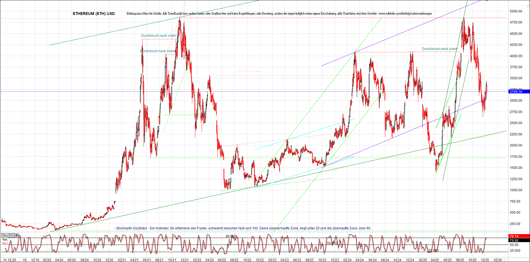The height and width of the screenshot is (262, 530).
Task: Click the 50.000 stochastic midline label
Action: point(332,243)
